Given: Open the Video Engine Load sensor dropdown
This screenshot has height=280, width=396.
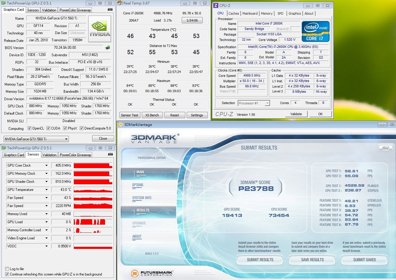Looking at the screenshot, I should 47,238.
